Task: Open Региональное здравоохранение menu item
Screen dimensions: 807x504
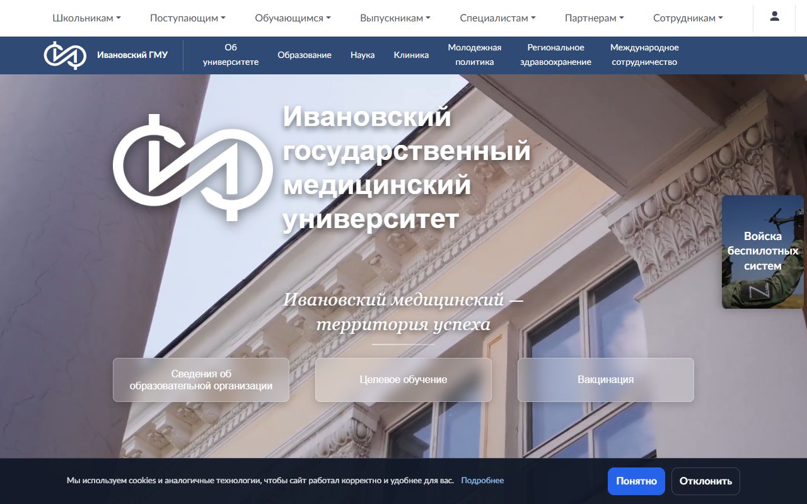Action: [x=556, y=55]
